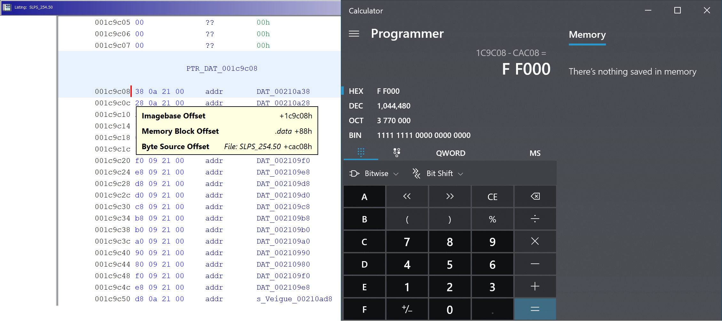Image resolution: width=722 pixels, height=321 pixels.
Task: Click the division operator key
Action: (535, 219)
